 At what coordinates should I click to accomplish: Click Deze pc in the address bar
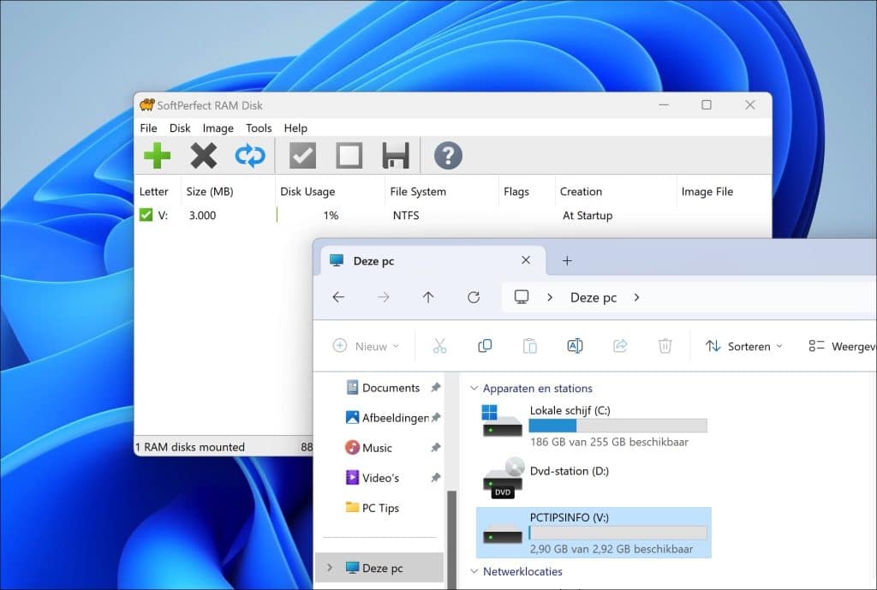coord(594,297)
